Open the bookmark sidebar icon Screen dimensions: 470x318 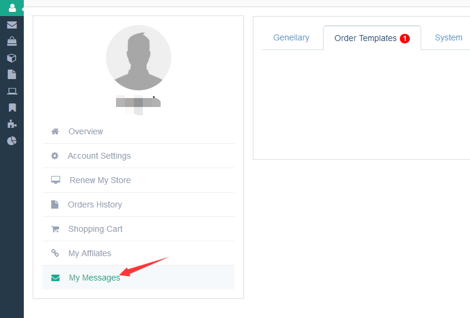12,108
